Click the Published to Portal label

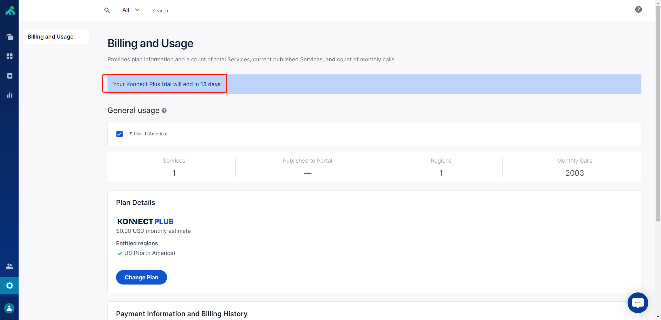(x=308, y=161)
